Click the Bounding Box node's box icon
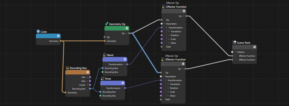289x106 pixels. (68, 68)
